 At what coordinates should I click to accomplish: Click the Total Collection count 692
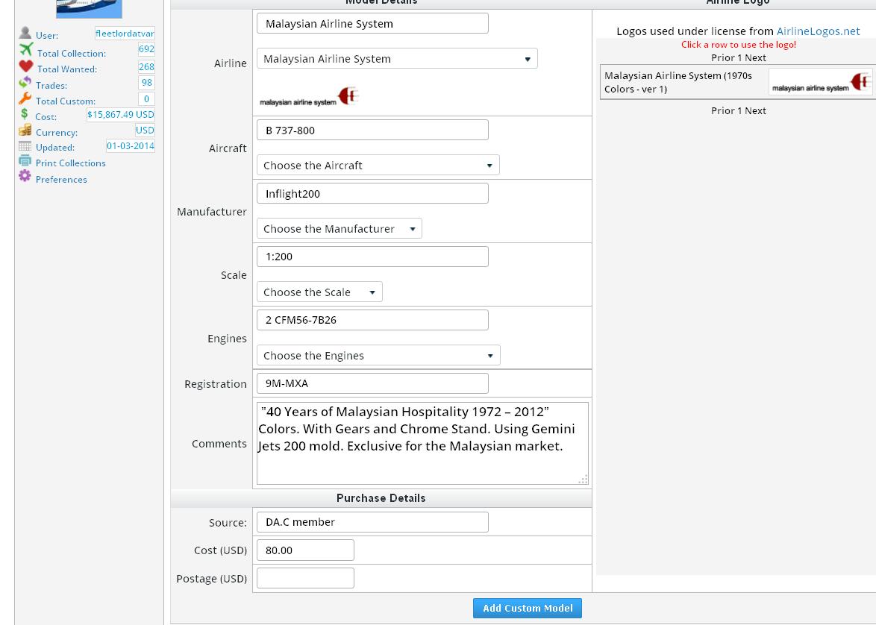pos(146,49)
